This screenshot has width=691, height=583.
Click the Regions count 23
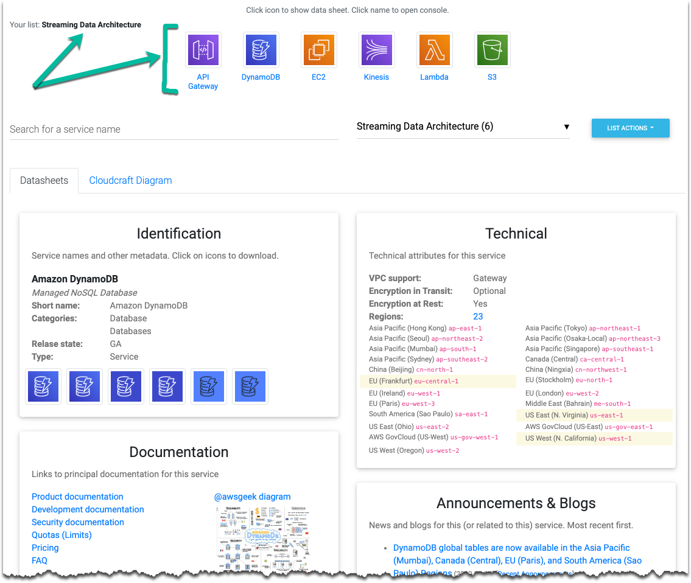(478, 316)
